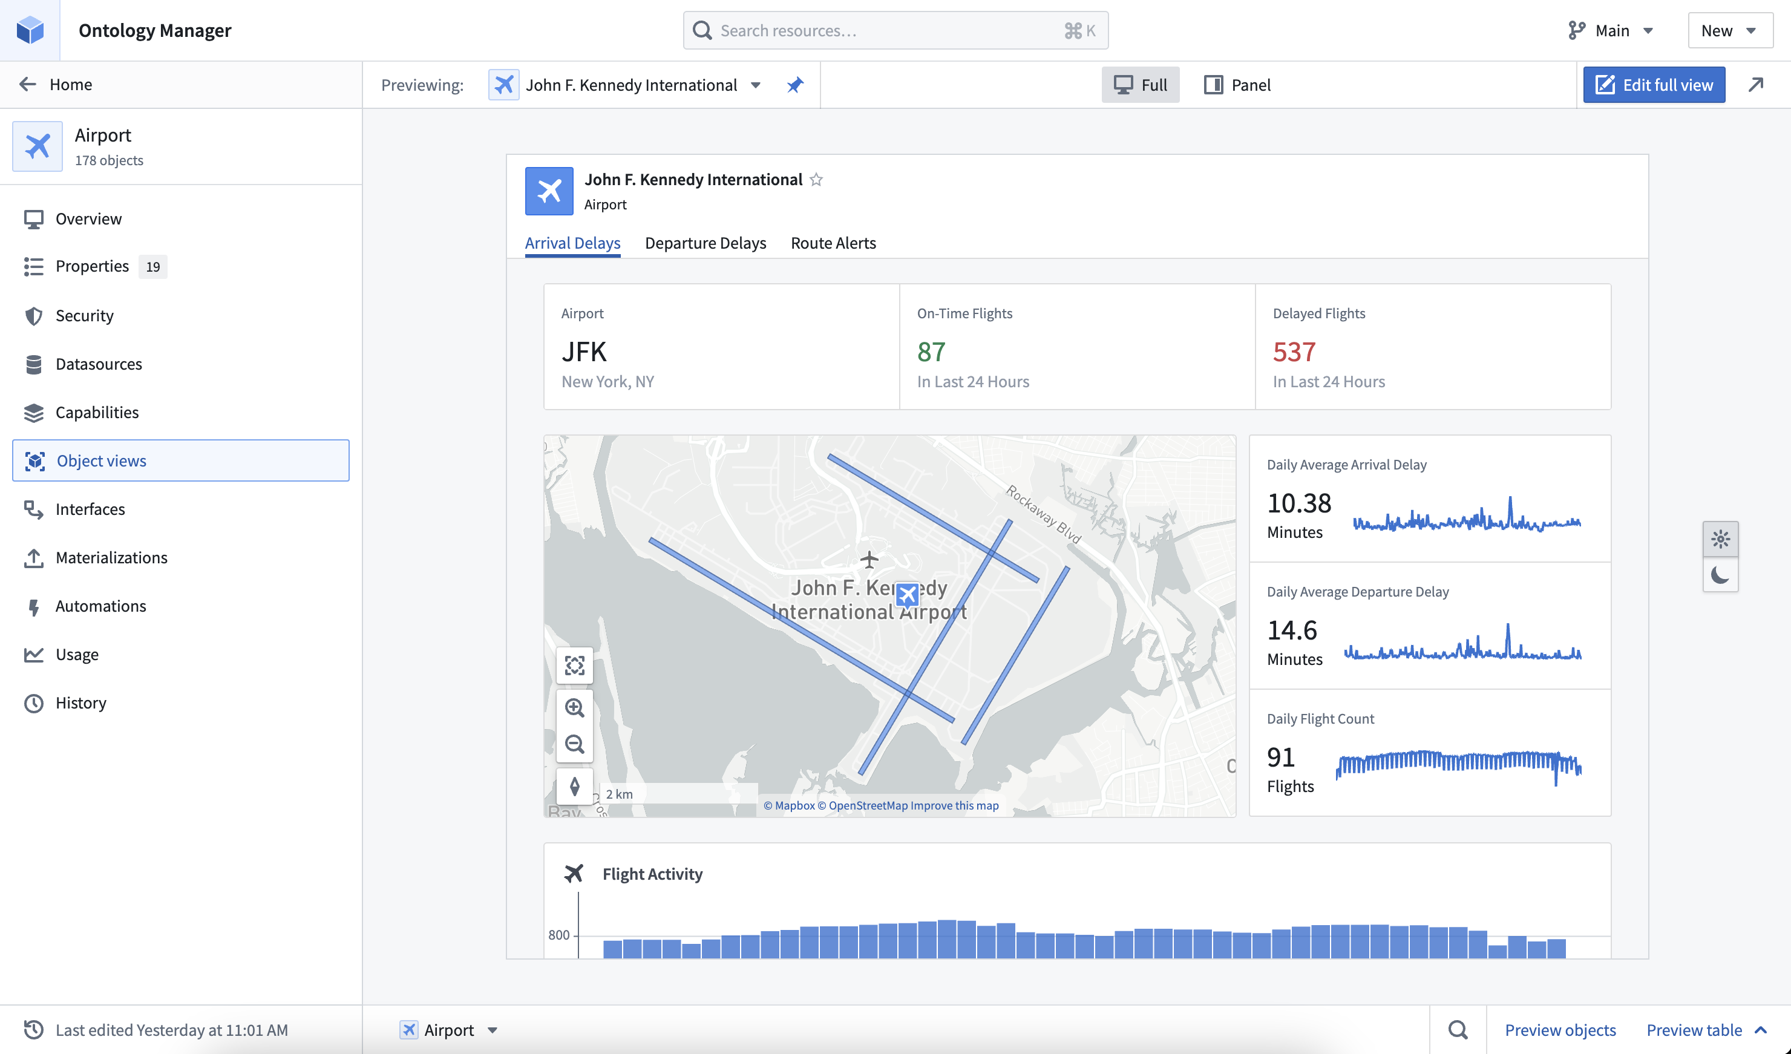1791x1054 pixels.
Task: Click the Properties count badge 19
Action: [153, 266]
